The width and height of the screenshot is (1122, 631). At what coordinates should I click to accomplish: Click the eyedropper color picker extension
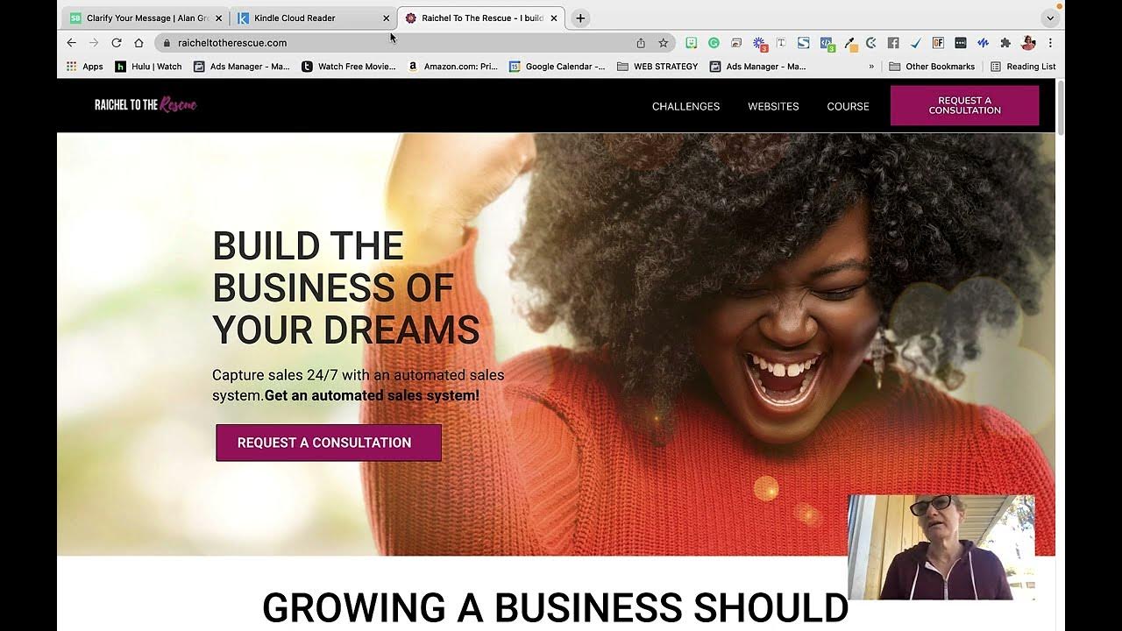tap(849, 43)
